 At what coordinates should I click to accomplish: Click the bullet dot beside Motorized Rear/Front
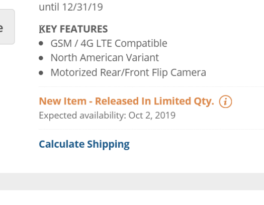pos(41,73)
